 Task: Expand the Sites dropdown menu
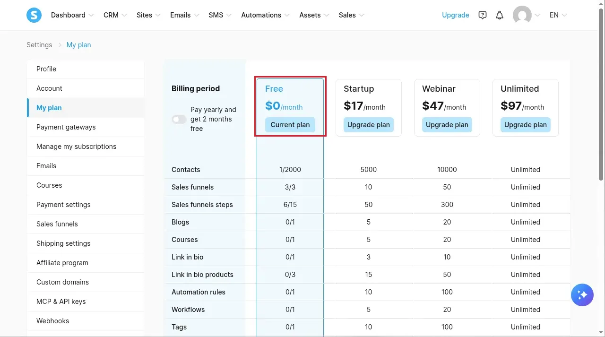point(149,15)
